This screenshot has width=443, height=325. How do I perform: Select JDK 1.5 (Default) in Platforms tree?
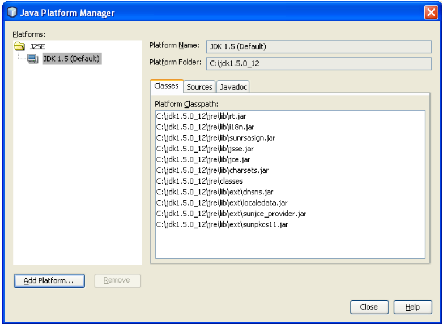coord(71,59)
